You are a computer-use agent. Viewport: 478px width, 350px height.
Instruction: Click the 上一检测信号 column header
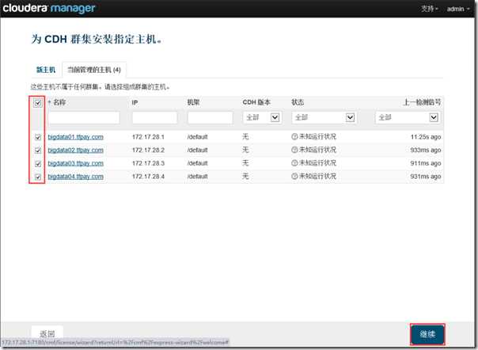click(422, 102)
